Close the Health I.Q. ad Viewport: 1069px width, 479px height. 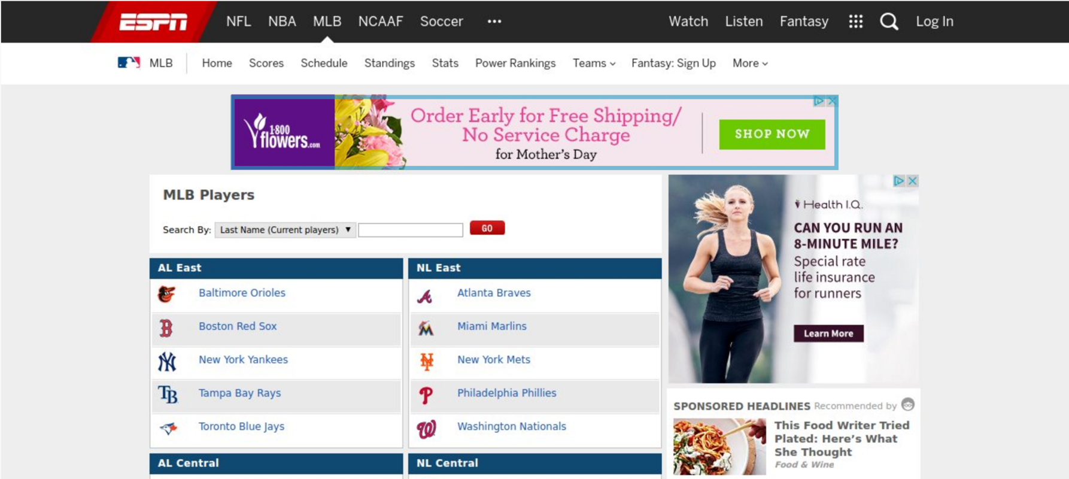pos(912,181)
